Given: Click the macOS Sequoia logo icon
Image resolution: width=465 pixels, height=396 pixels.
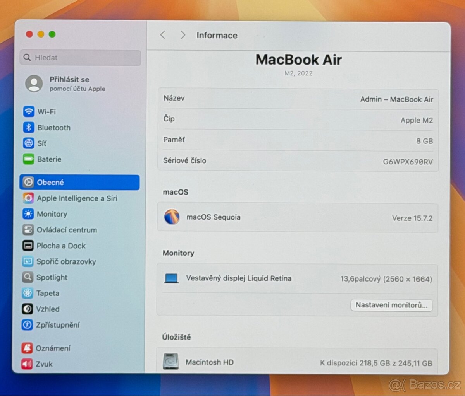Looking at the screenshot, I should pyautogui.click(x=172, y=217).
